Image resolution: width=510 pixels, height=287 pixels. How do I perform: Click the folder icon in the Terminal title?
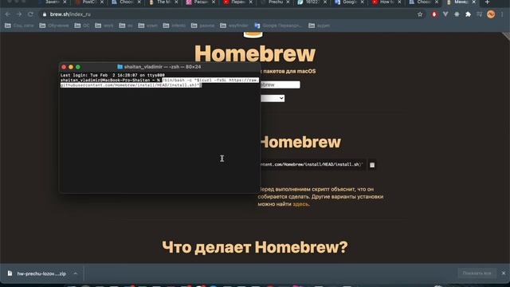120,67
